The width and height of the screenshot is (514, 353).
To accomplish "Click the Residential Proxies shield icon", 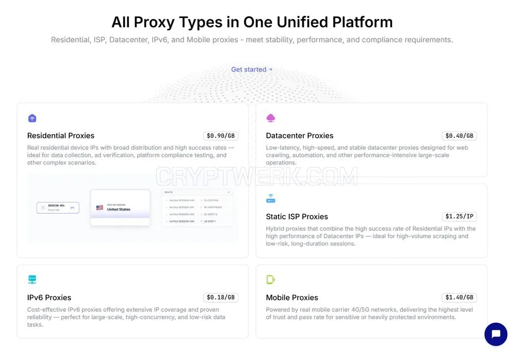I will (x=32, y=118).
